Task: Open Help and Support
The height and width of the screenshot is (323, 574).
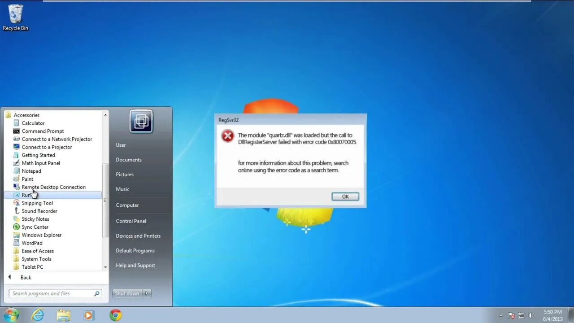Action: [x=135, y=266]
